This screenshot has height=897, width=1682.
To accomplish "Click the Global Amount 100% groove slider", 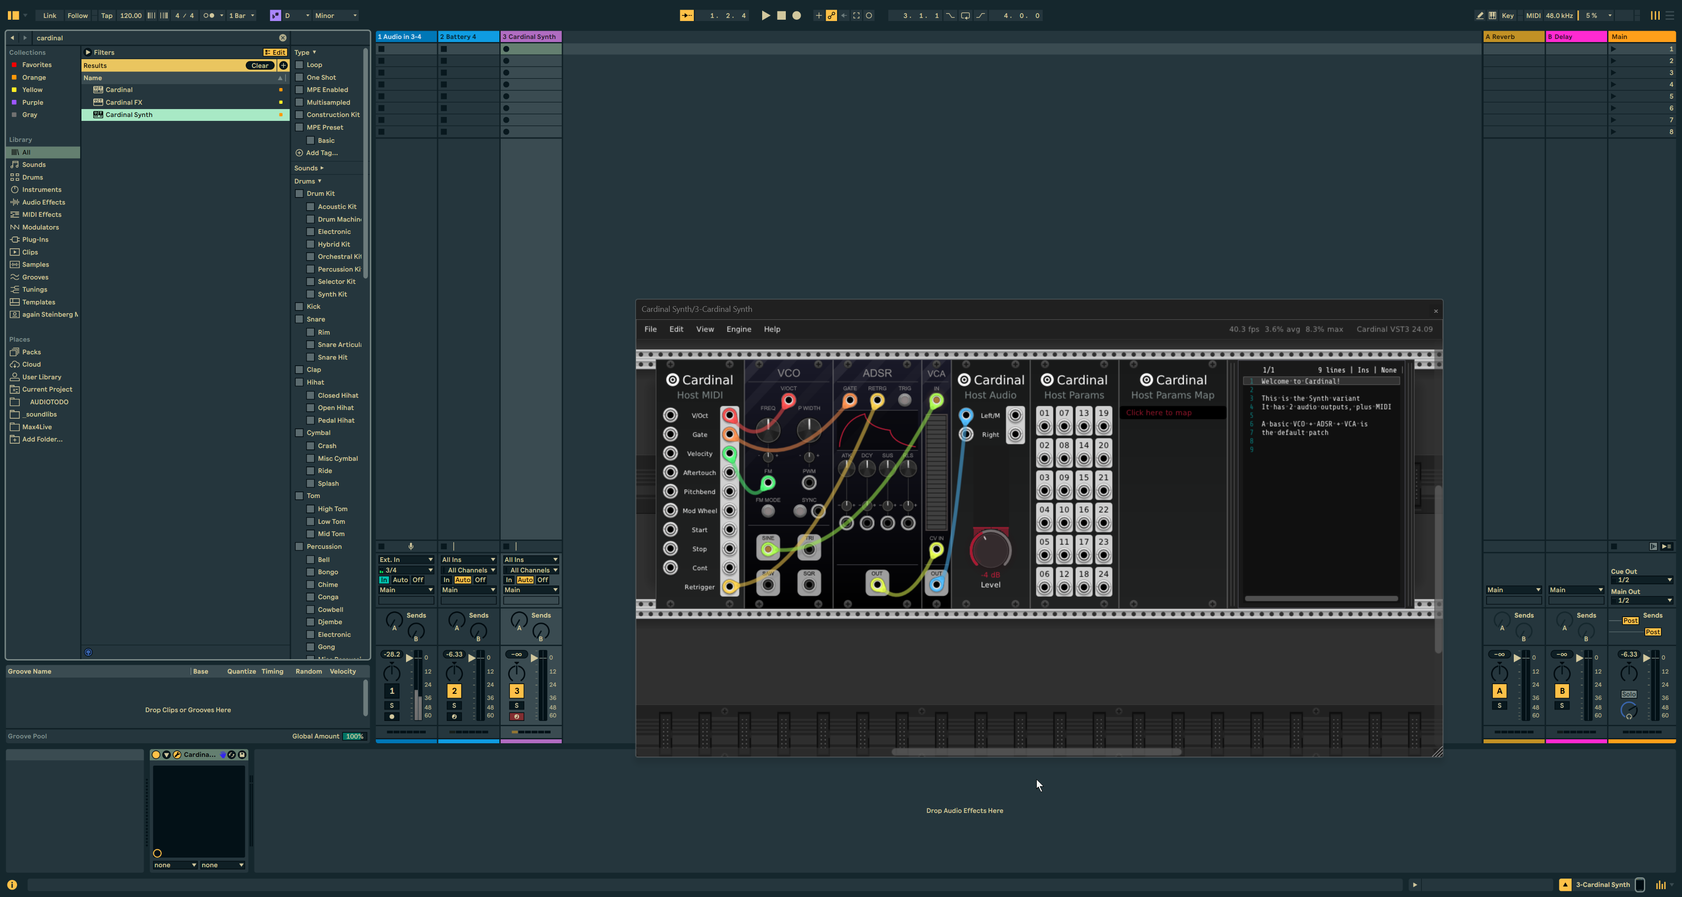I will [x=354, y=736].
